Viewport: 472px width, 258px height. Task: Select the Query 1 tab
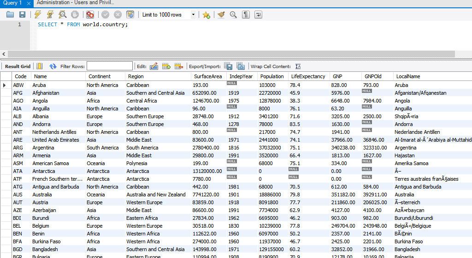[12, 3]
